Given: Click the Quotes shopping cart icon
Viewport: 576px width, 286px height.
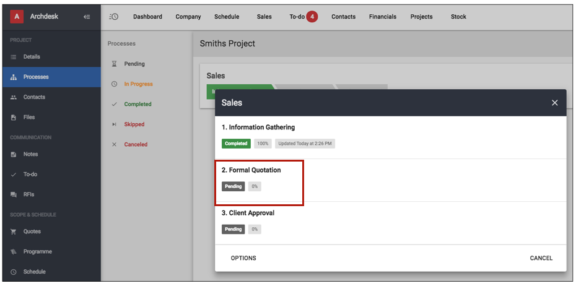Looking at the screenshot, I should click(14, 232).
